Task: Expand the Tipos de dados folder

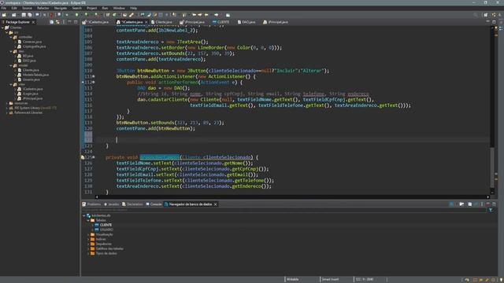Action: tap(89, 253)
